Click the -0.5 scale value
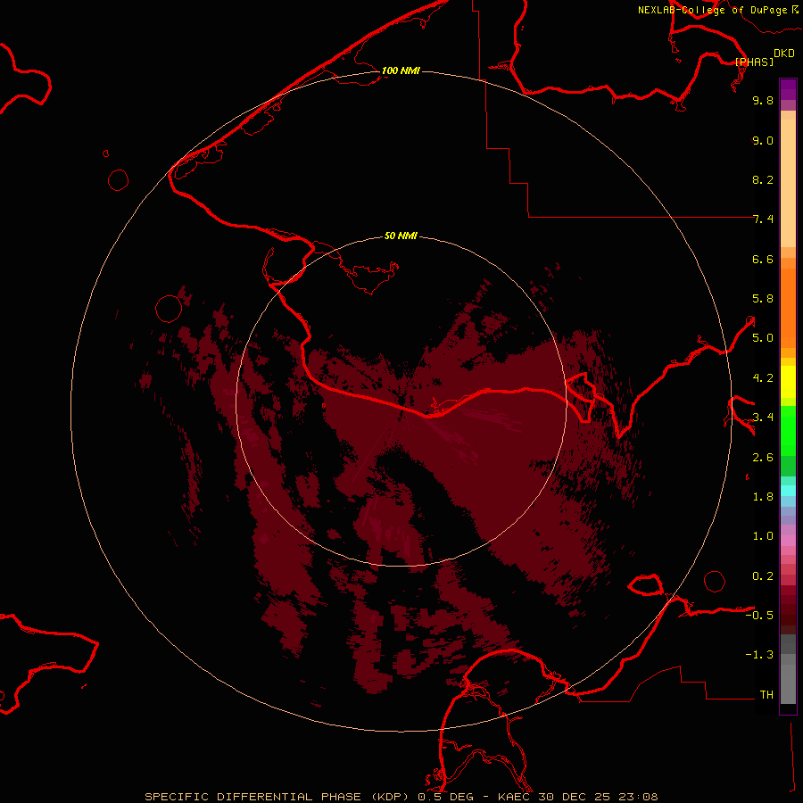803x803 pixels. coord(759,616)
